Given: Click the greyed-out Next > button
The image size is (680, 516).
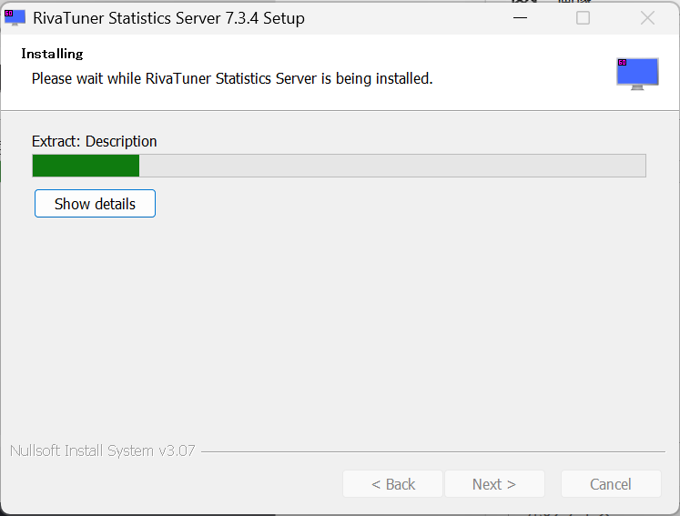Looking at the screenshot, I should pyautogui.click(x=494, y=484).
